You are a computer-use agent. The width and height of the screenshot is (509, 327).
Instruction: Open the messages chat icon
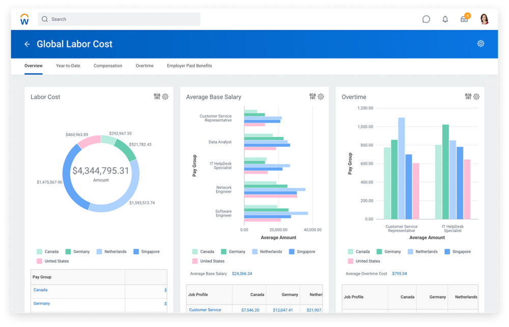426,19
